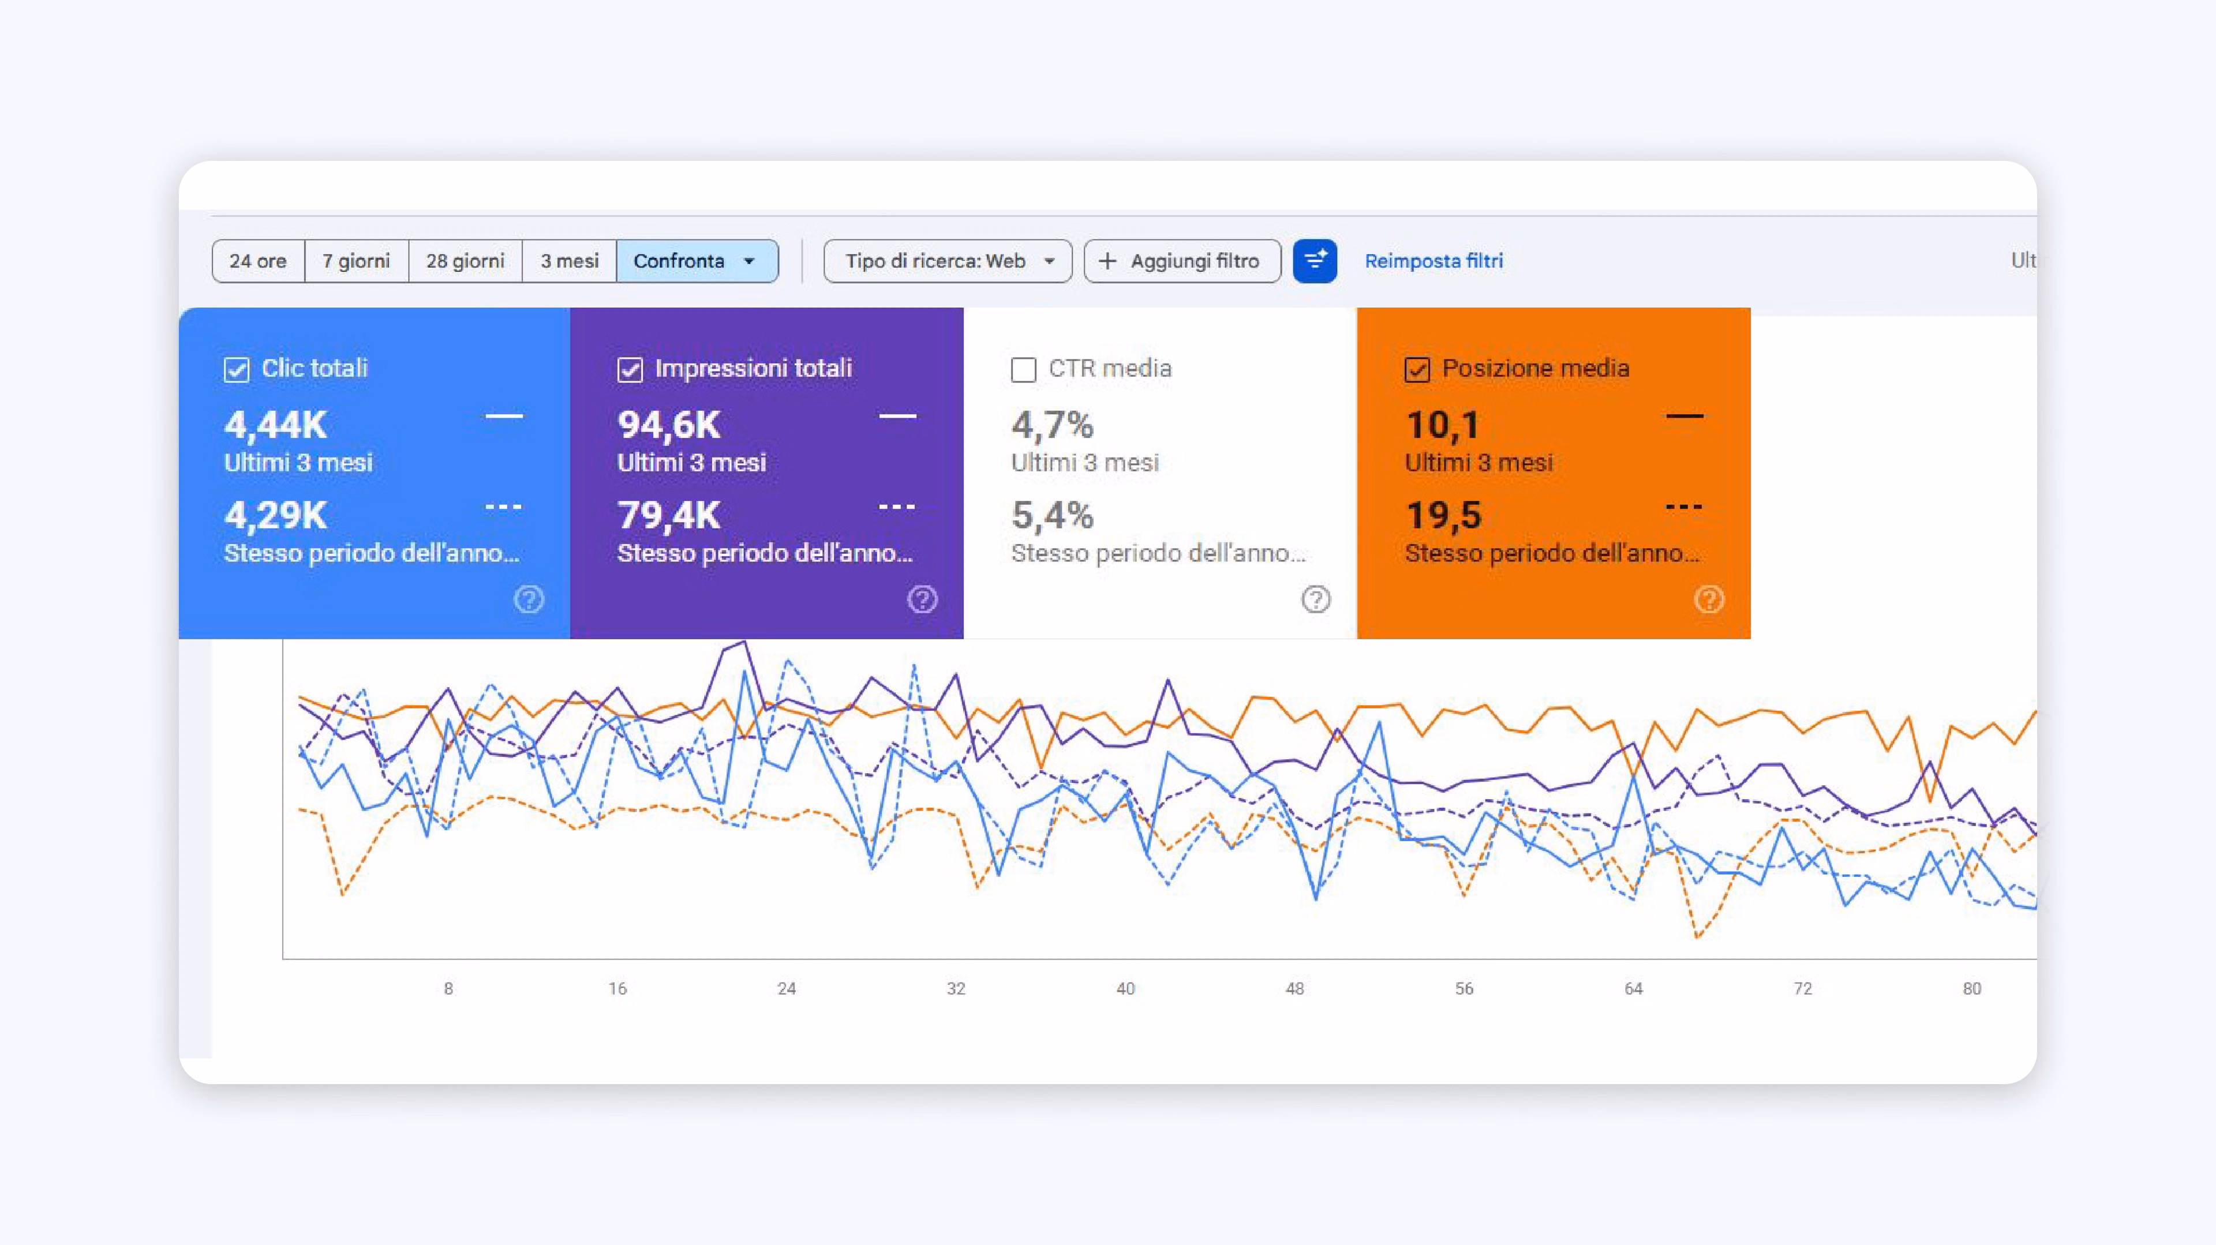
Task: Uncheck the Posizione media checkbox
Action: pos(1417,370)
